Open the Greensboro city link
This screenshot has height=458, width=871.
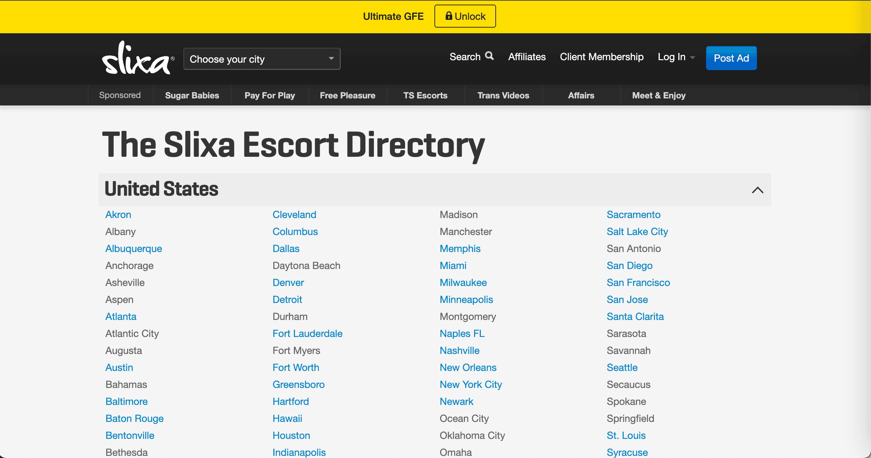[298, 384]
